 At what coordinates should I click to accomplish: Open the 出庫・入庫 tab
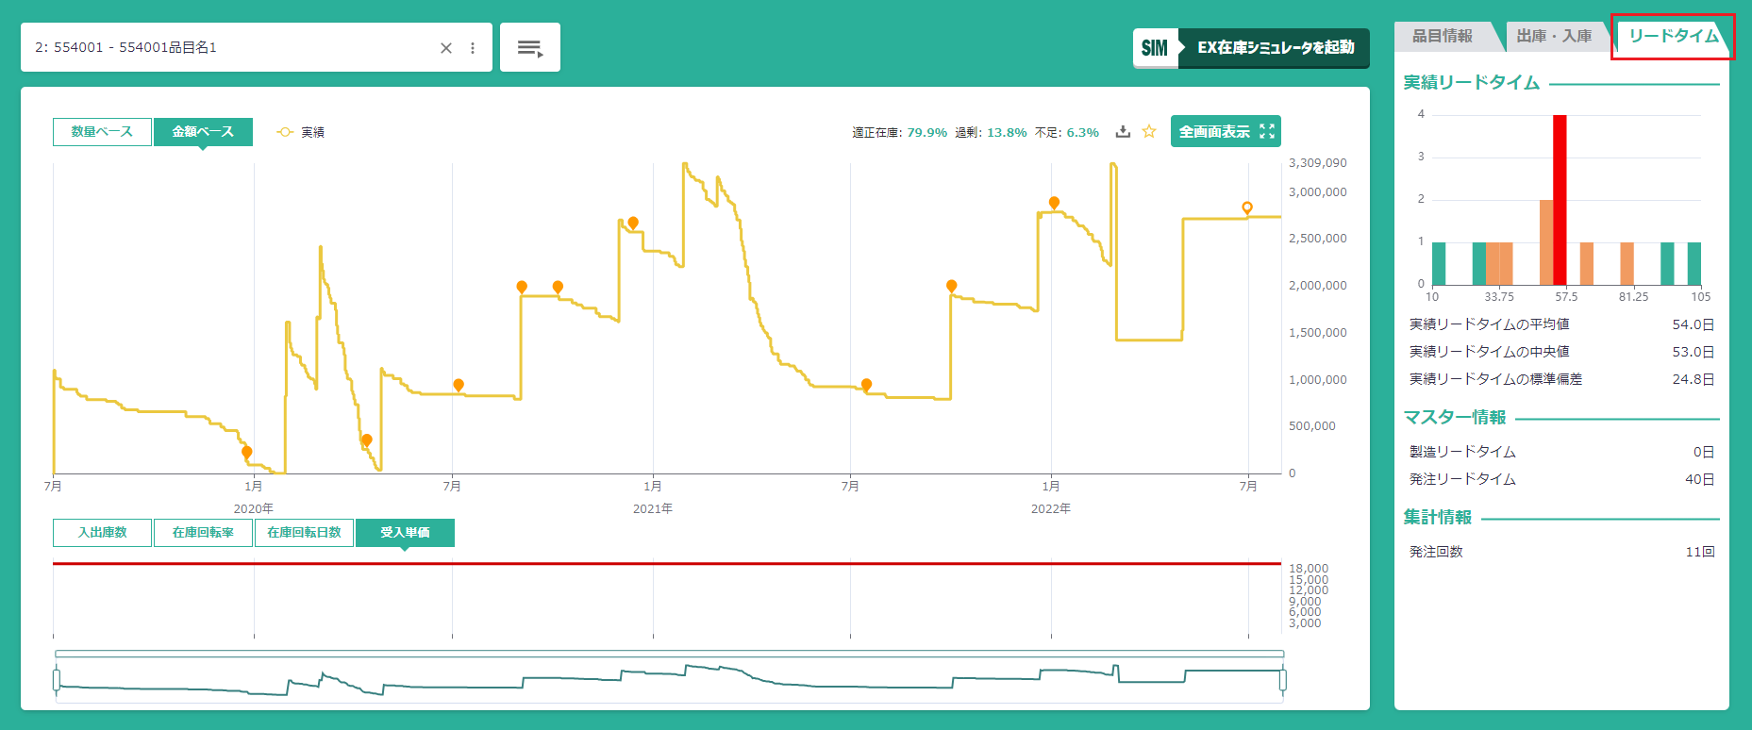[x=1553, y=37]
